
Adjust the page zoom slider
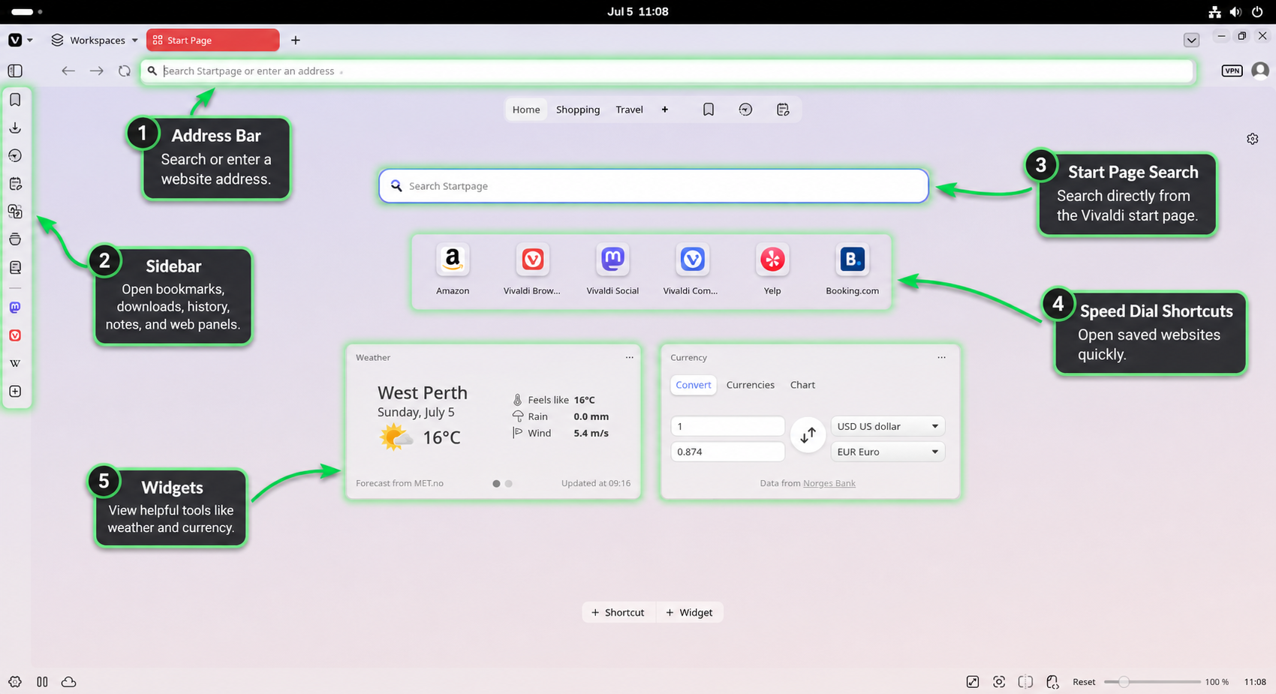[x=1152, y=682]
